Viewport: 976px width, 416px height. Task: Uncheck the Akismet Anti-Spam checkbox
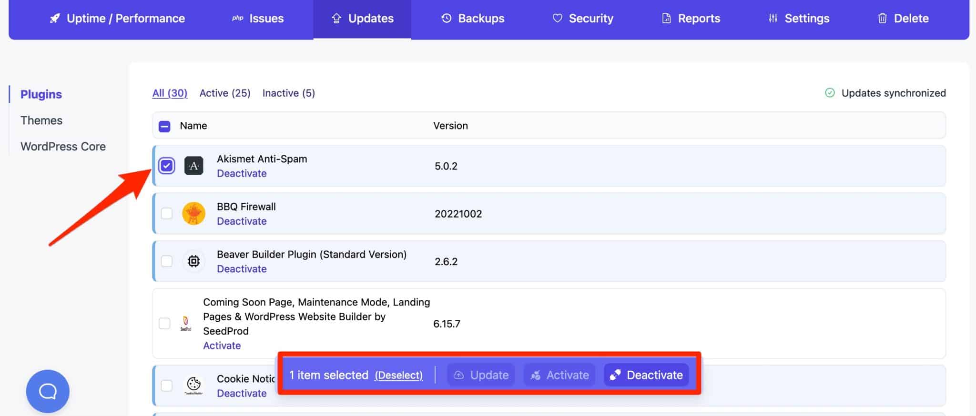166,166
